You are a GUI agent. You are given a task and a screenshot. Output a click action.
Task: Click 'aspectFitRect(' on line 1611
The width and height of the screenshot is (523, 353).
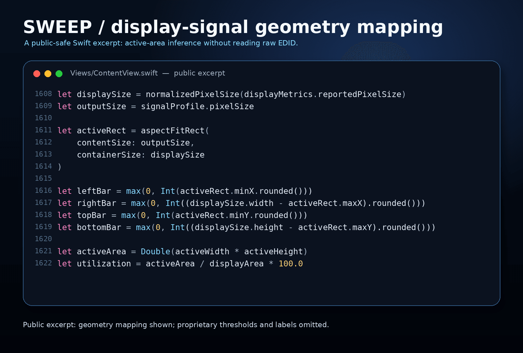click(175, 131)
